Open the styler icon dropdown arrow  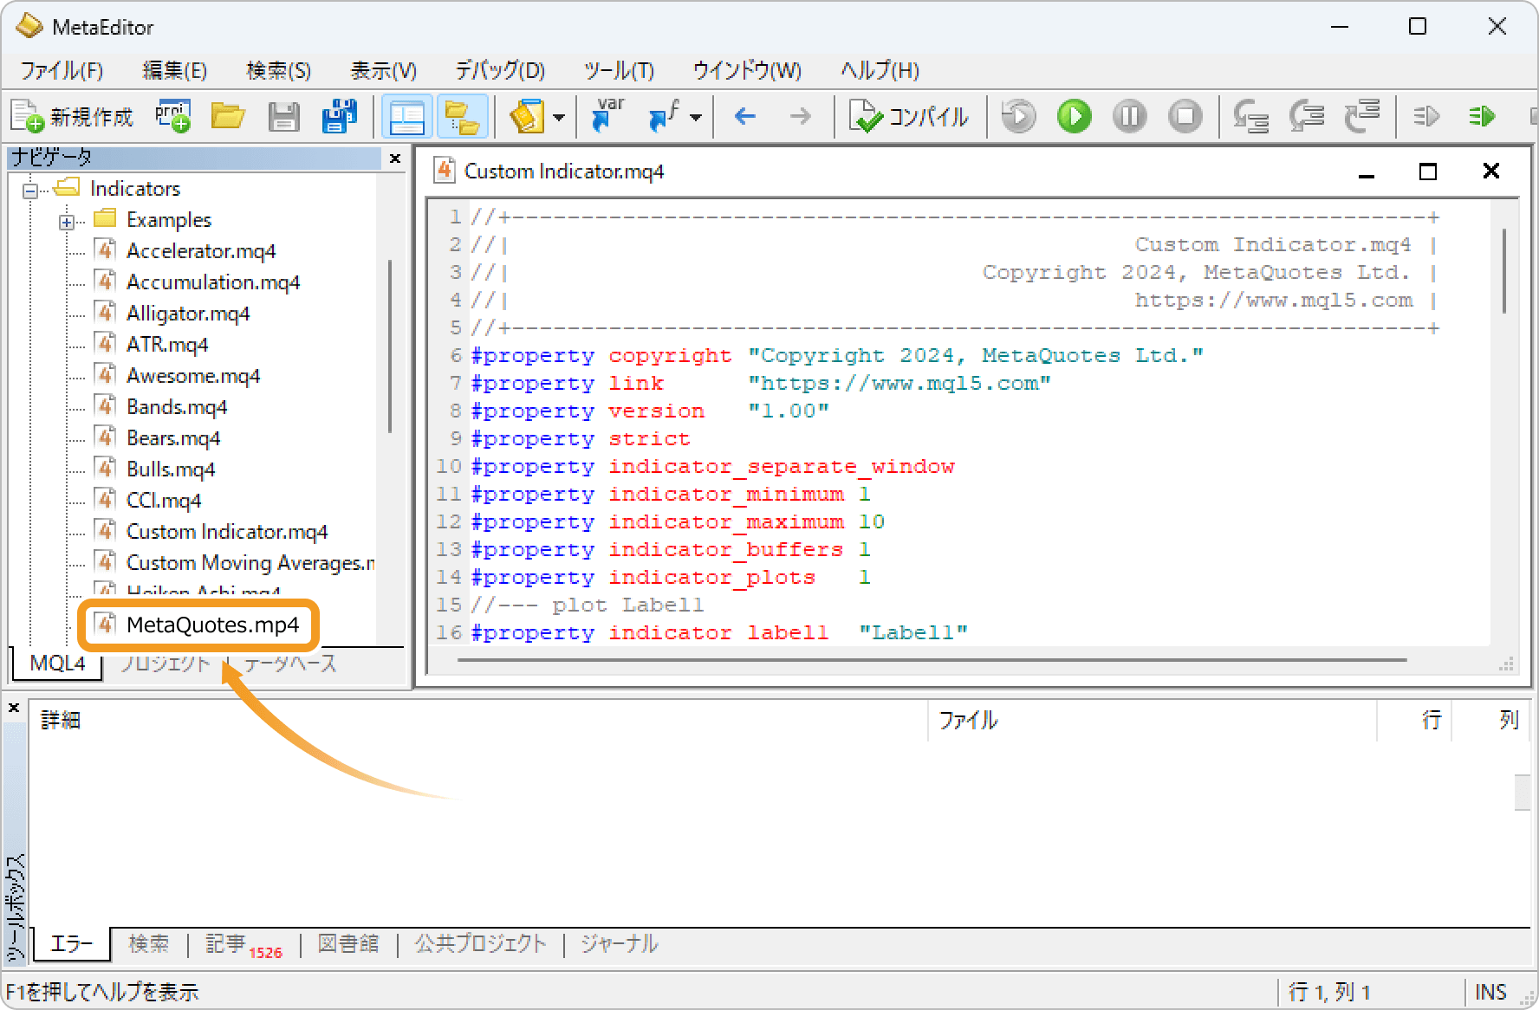559,117
